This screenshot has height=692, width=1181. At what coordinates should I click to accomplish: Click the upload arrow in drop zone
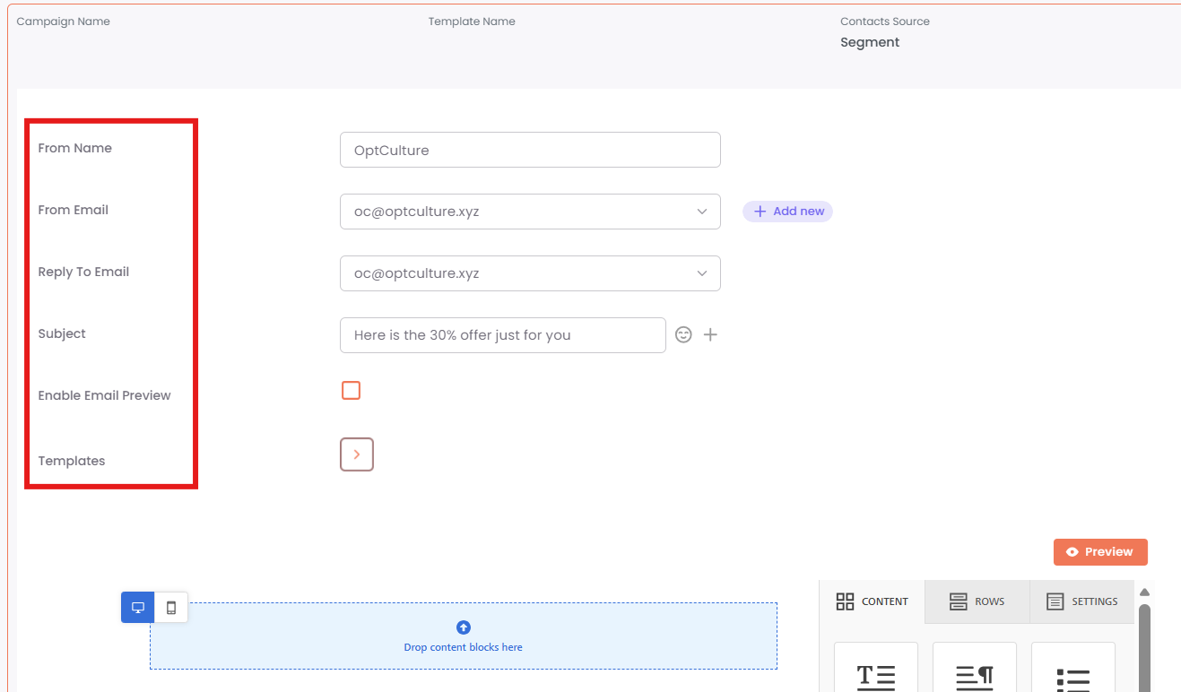point(464,627)
